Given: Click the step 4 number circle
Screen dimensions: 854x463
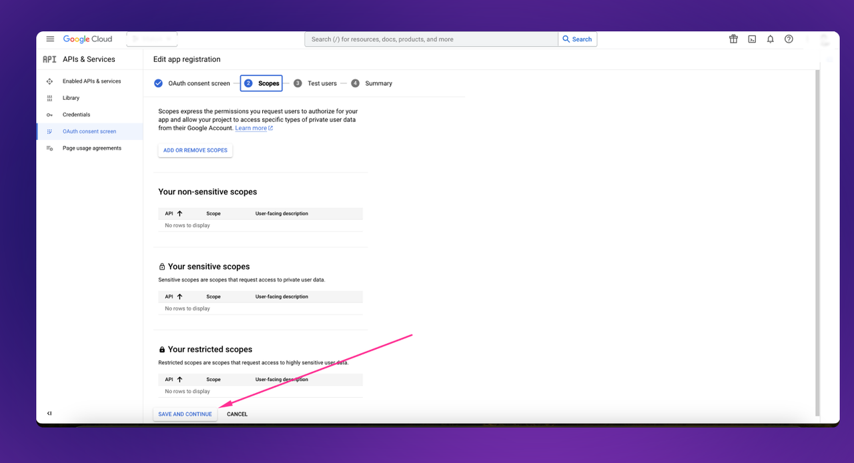Looking at the screenshot, I should [356, 83].
